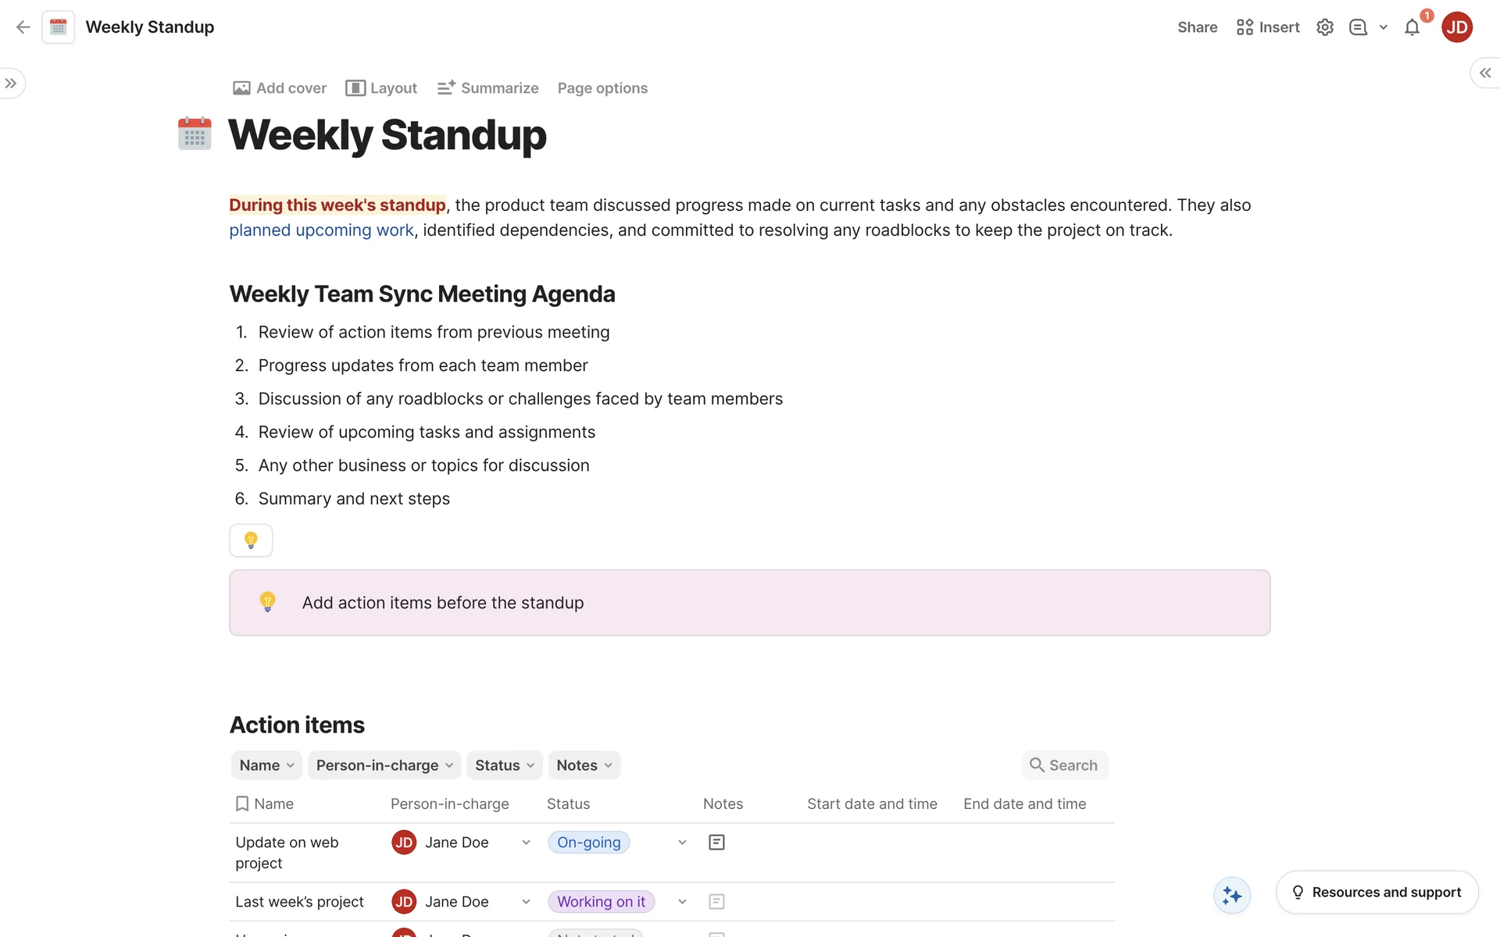Click the calendar page icon beside title

click(195, 134)
